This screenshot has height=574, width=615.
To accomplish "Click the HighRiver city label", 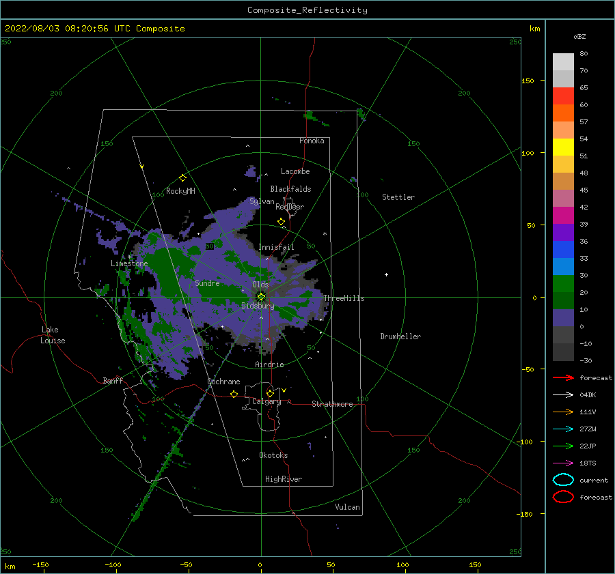I will [x=284, y=479].
